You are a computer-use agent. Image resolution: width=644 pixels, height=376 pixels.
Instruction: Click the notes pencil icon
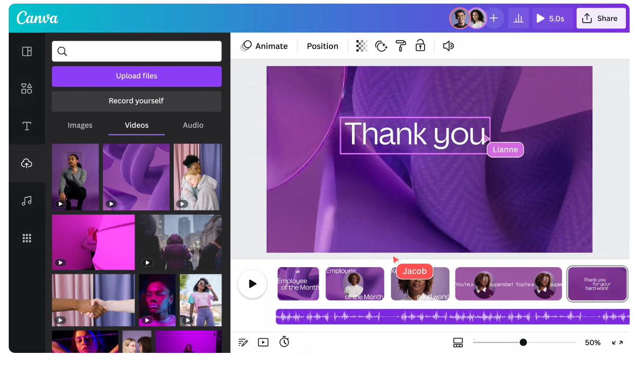click(x=243, y=342)
